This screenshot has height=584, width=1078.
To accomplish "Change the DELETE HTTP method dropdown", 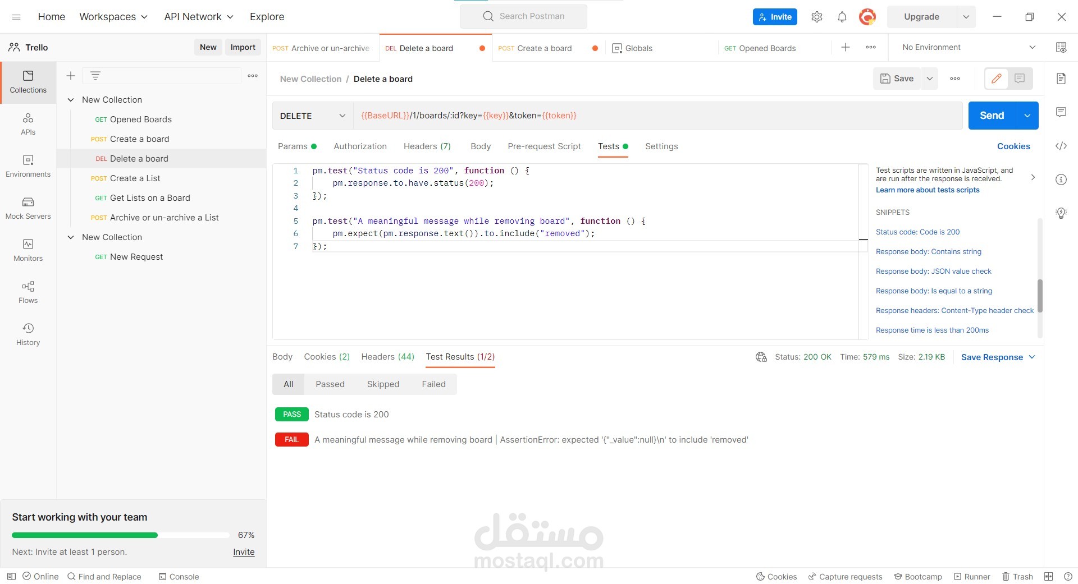I will coord(313,116).
